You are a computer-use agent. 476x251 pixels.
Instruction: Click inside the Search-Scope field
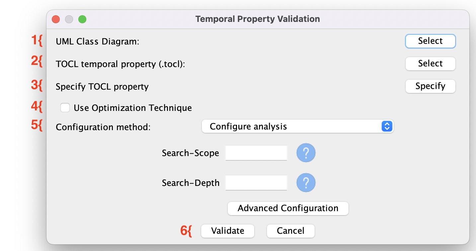(x=256, y=153)
